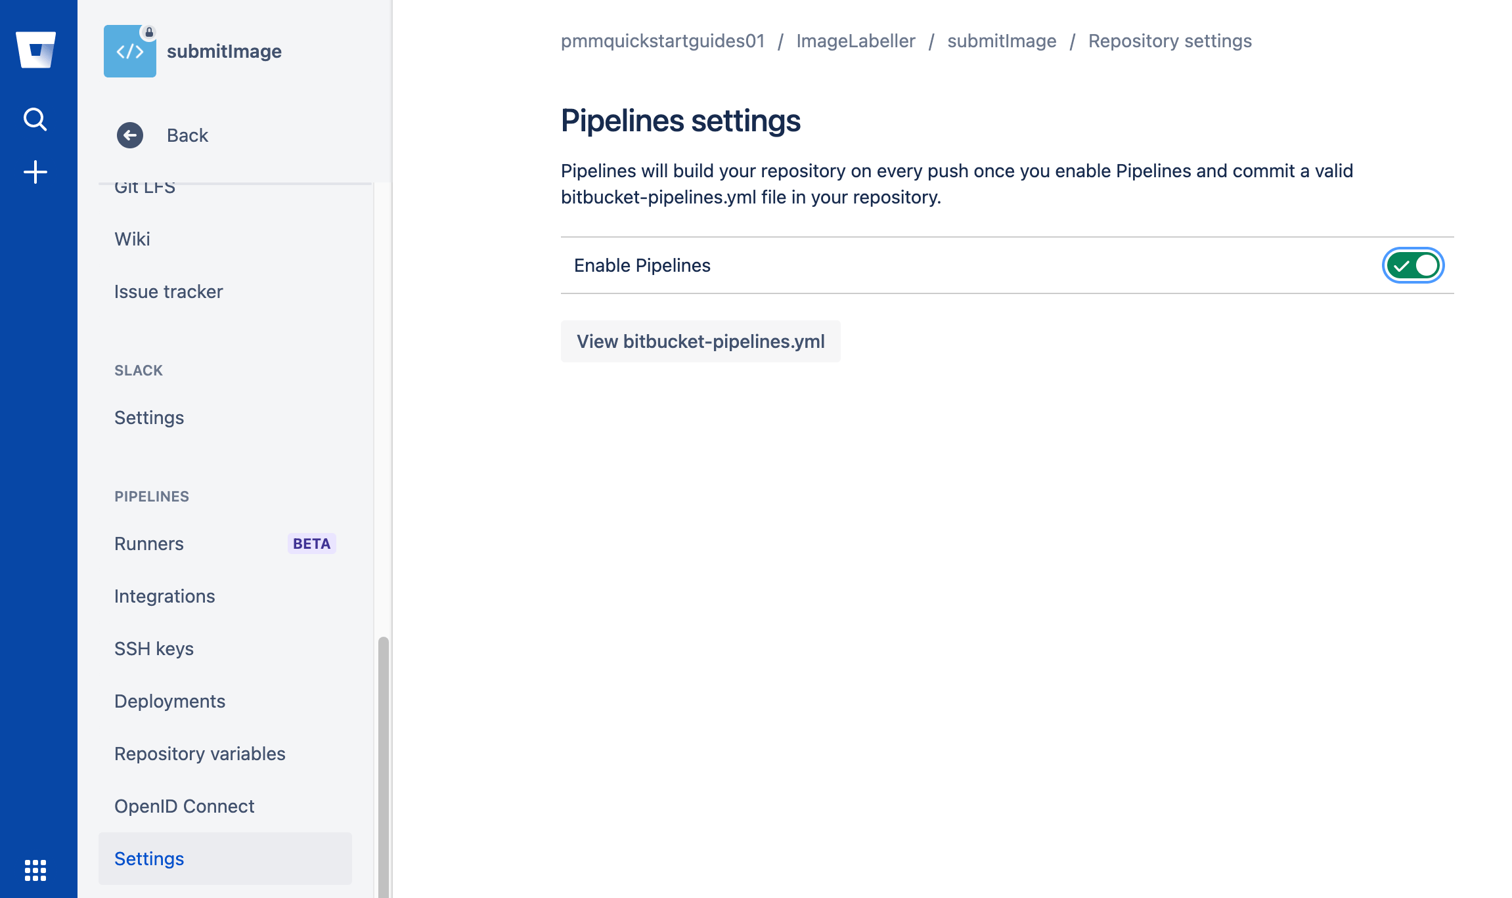This screenshot has width=1512, height=898.
Task: Click View bitbucket-pipelines.yml button
Action: pos(700,340)
